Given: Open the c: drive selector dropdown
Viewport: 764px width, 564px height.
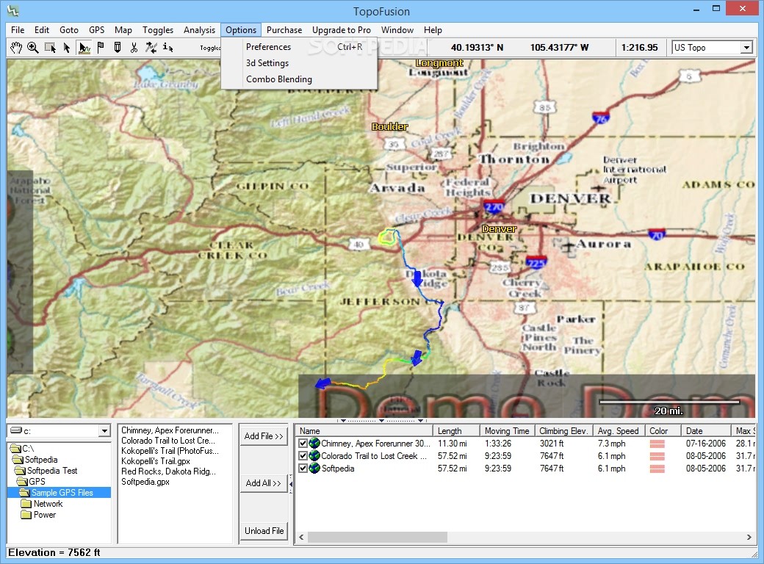Looking at the screenshot, I should (104, 431).
